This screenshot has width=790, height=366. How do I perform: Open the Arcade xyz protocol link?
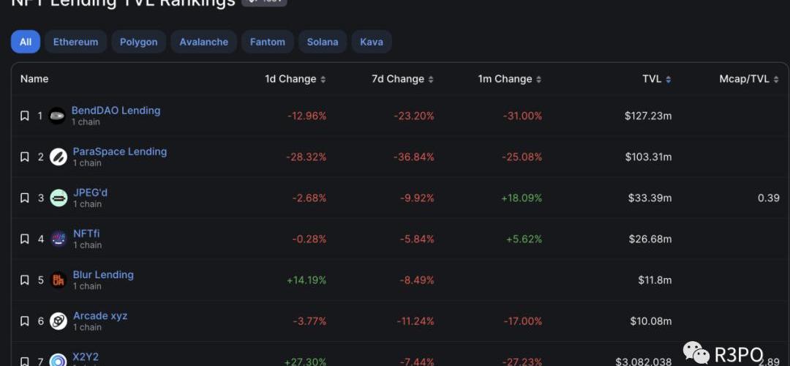point(100,315)
